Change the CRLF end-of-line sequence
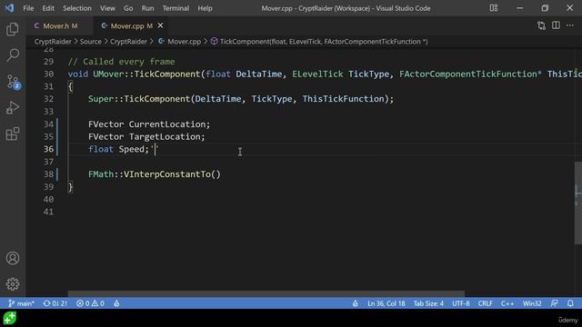 (485, 303)
